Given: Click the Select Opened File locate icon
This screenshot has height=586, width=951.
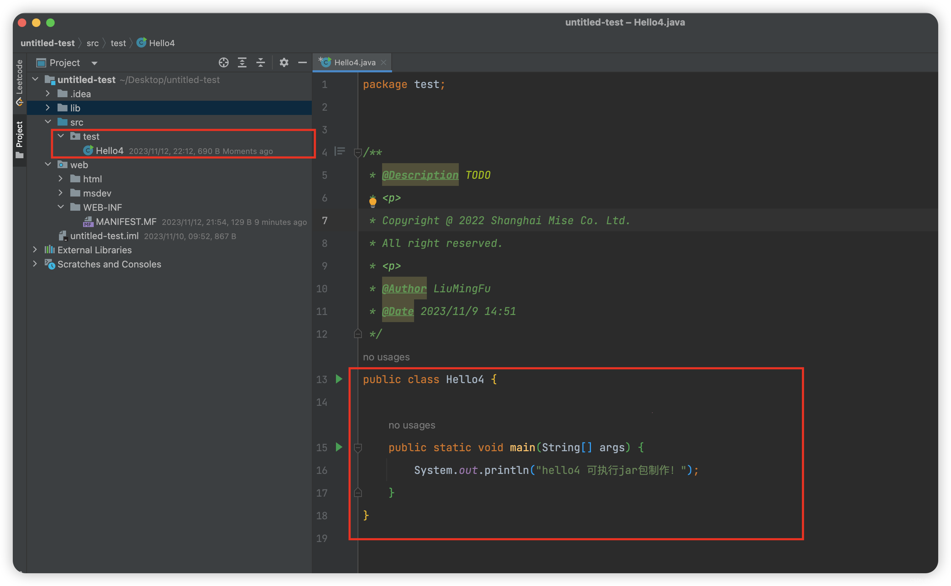Looking at the screenshot, I should [x=223, y=62].
